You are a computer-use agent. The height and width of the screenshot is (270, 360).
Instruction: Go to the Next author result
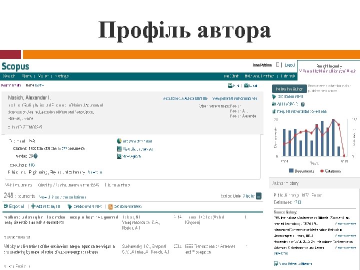(39, 85)
